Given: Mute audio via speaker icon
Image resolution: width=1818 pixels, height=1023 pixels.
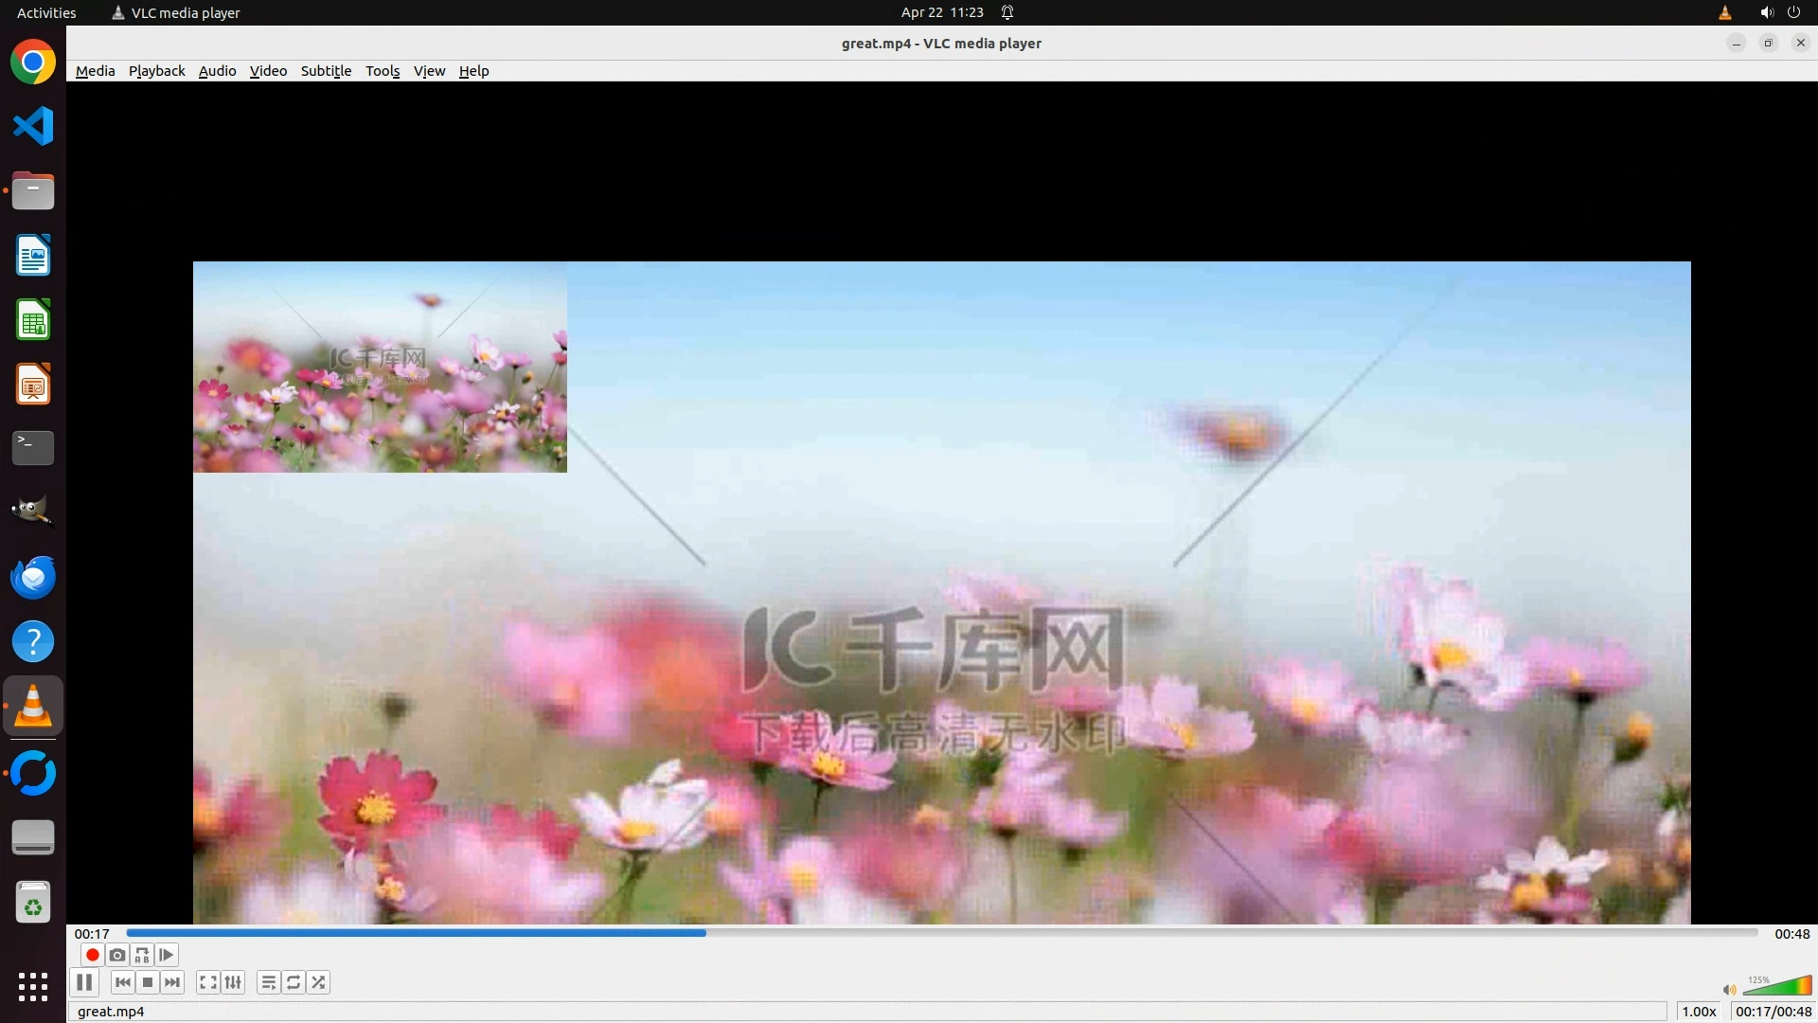Looking at the screenshot, I should pos(1729,990).
